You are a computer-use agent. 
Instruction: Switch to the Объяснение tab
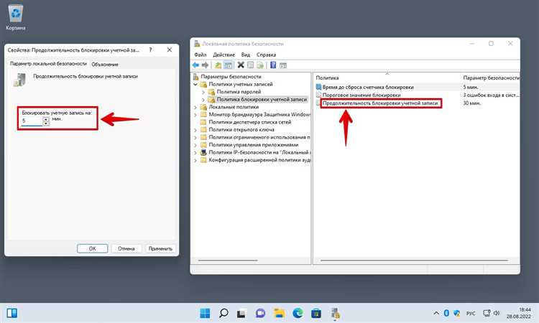[105, 64]
